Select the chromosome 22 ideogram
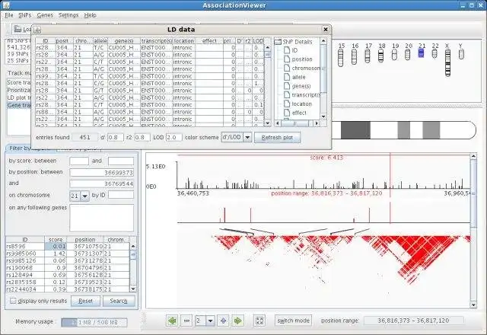 pyautogui.click(x=434, y=54)
